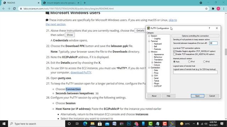Select Telnet category in PuTTY
The width and height of the screenshot is (227, 127).
click(156, 81)
